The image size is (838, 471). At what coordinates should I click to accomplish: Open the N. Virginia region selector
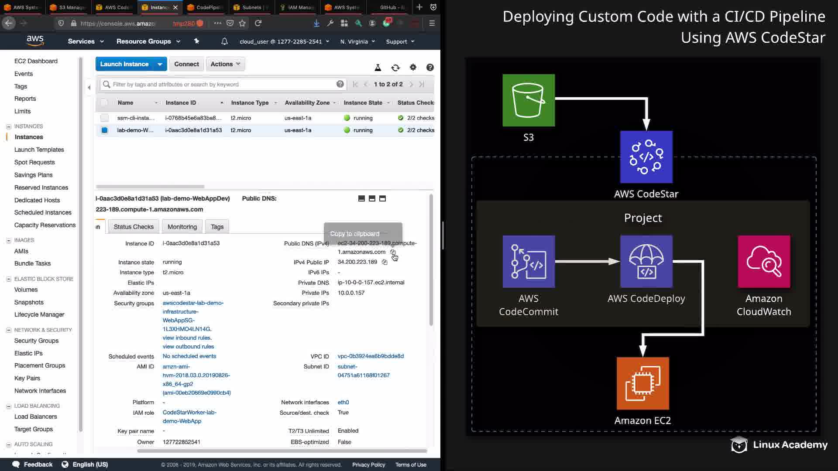point(357,41)
